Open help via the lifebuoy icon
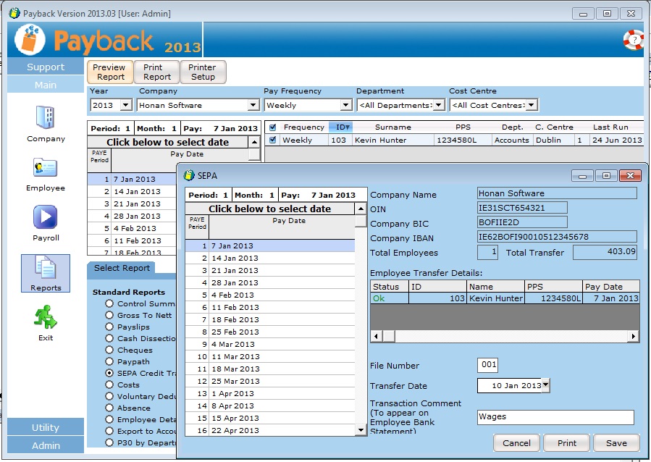Screen dimensions: 651x462 633,41
